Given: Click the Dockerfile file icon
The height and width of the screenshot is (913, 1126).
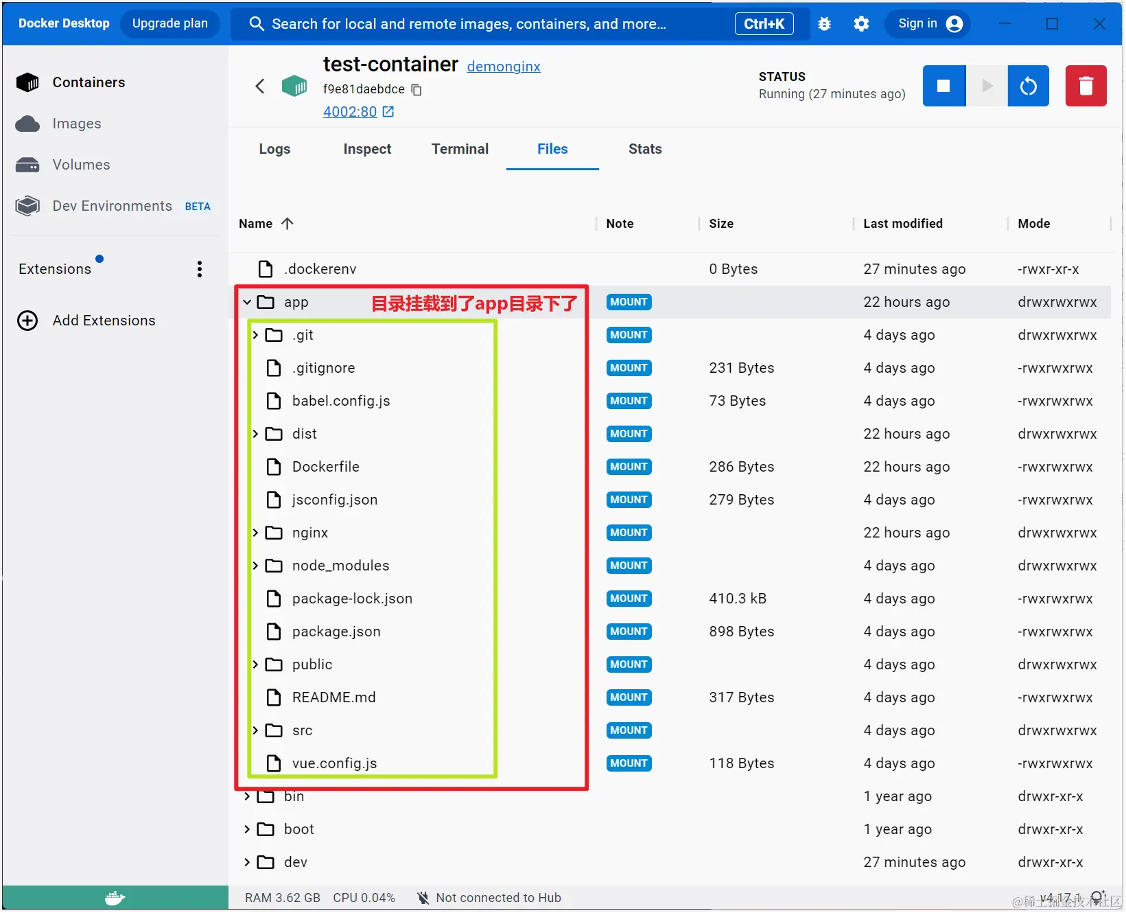Looking at the screenshot, I should [x=274, y=467].
